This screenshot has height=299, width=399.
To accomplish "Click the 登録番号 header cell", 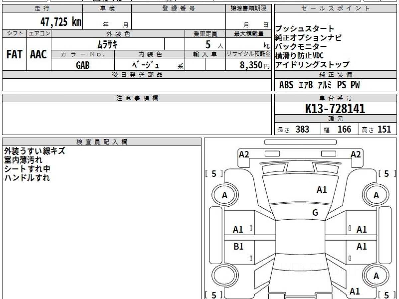I will 179,9.
